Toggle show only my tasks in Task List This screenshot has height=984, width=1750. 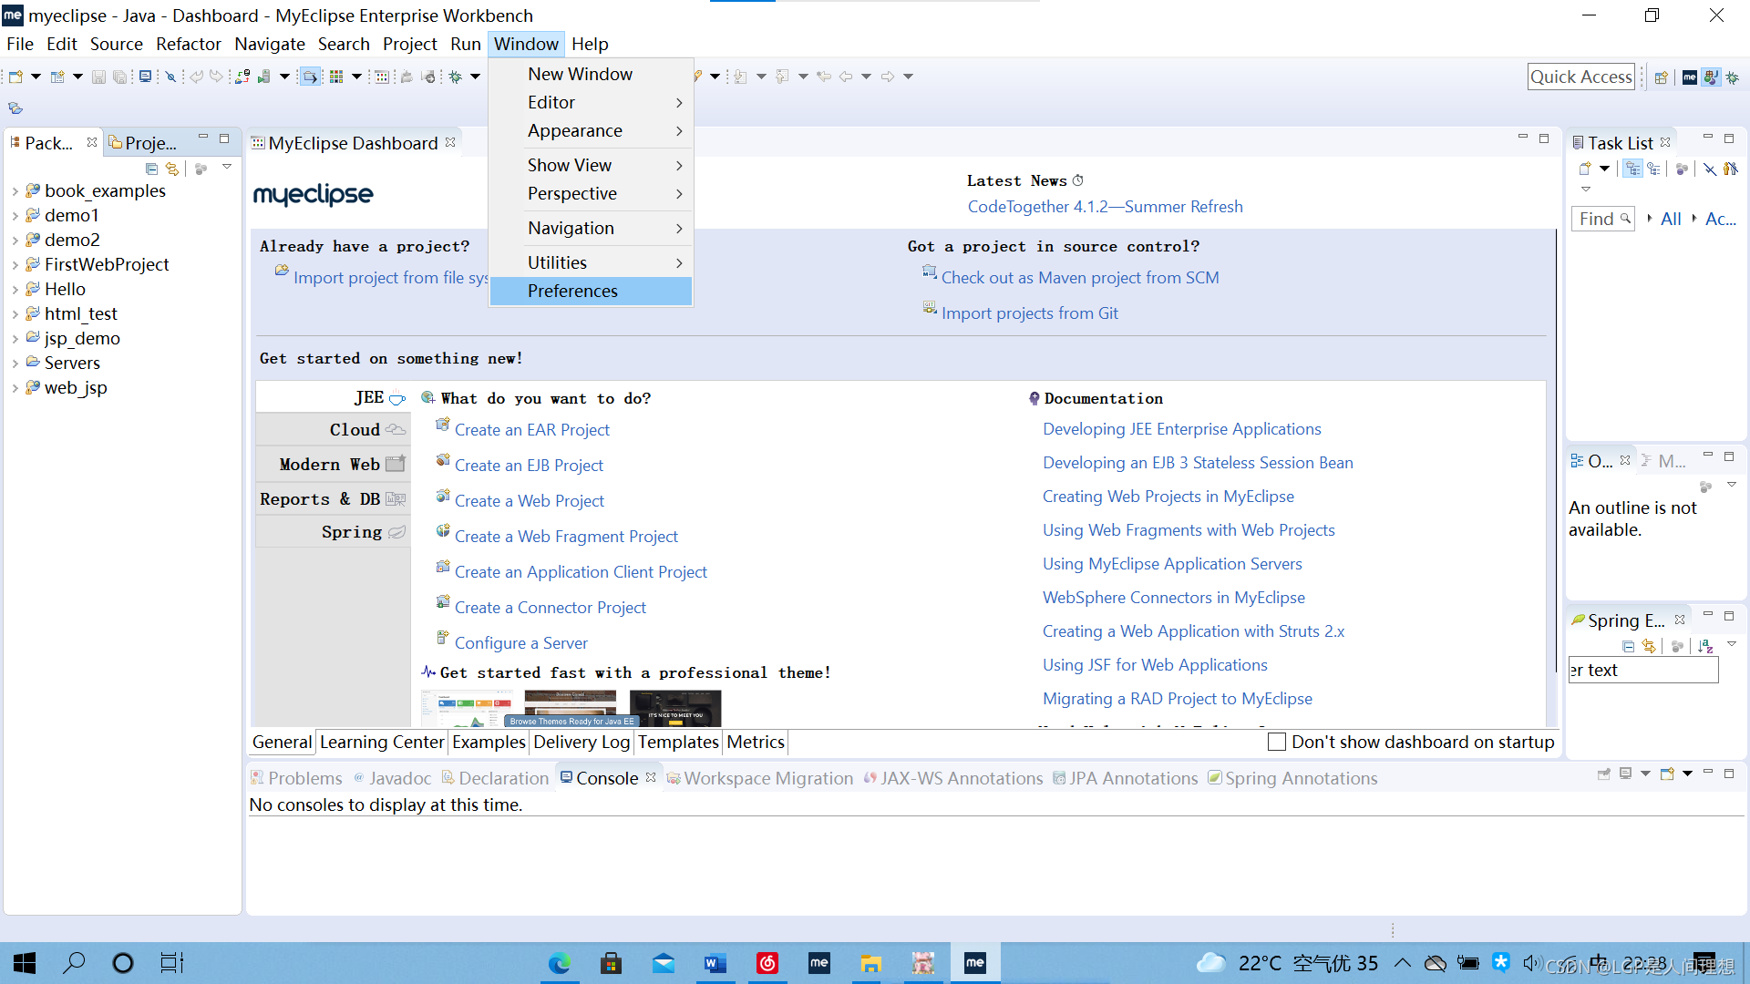click(x=1730, y=169)
